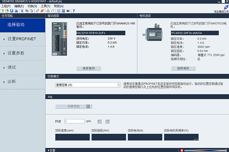Click the 0.64 Nm rated torque value
This screenshot has height=152, width=229.
203,51
